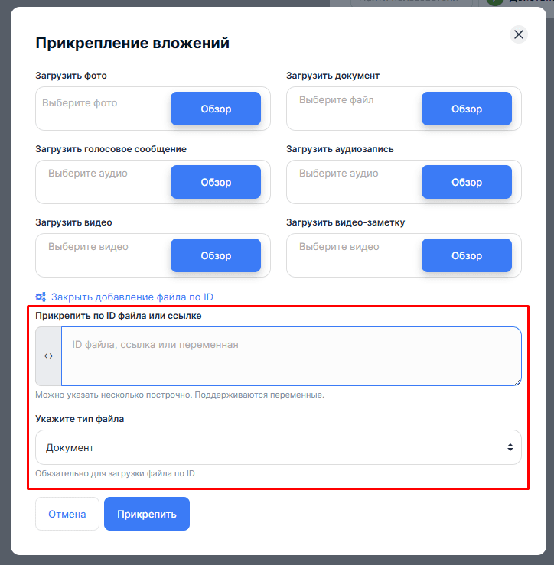Browse for an audio recording file
The width and height of the screenshot is (554, 565).
pyautogui.click(x=466, y=182)
